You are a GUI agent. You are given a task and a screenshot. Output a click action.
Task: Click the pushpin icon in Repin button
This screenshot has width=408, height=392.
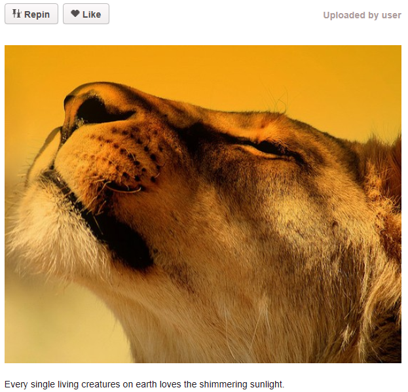pyautogui.click(x=16, y=14)
